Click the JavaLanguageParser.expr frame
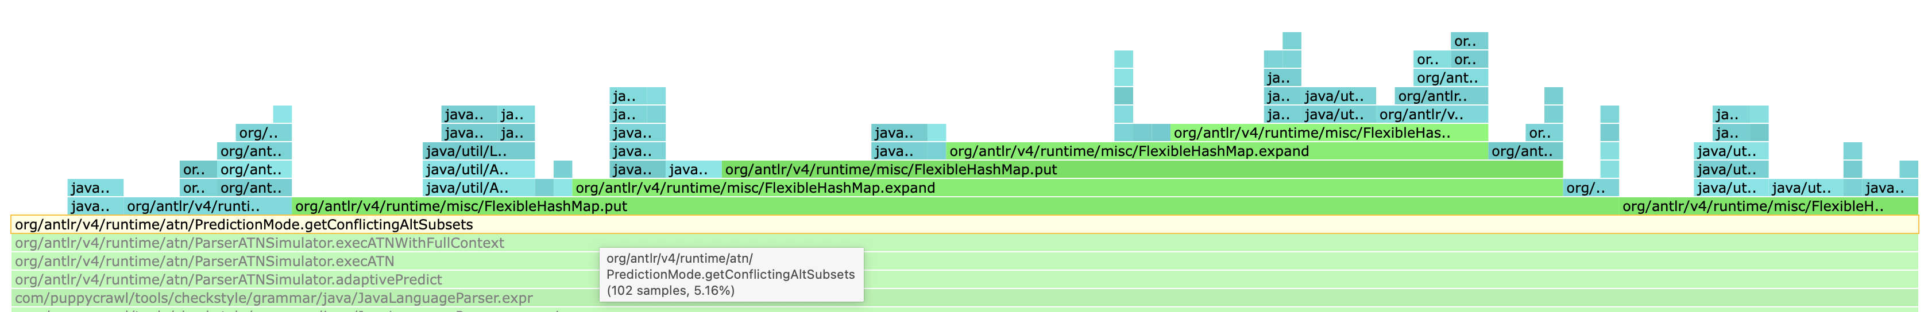This screenshot has height=312, width=1924. [964, 298]
